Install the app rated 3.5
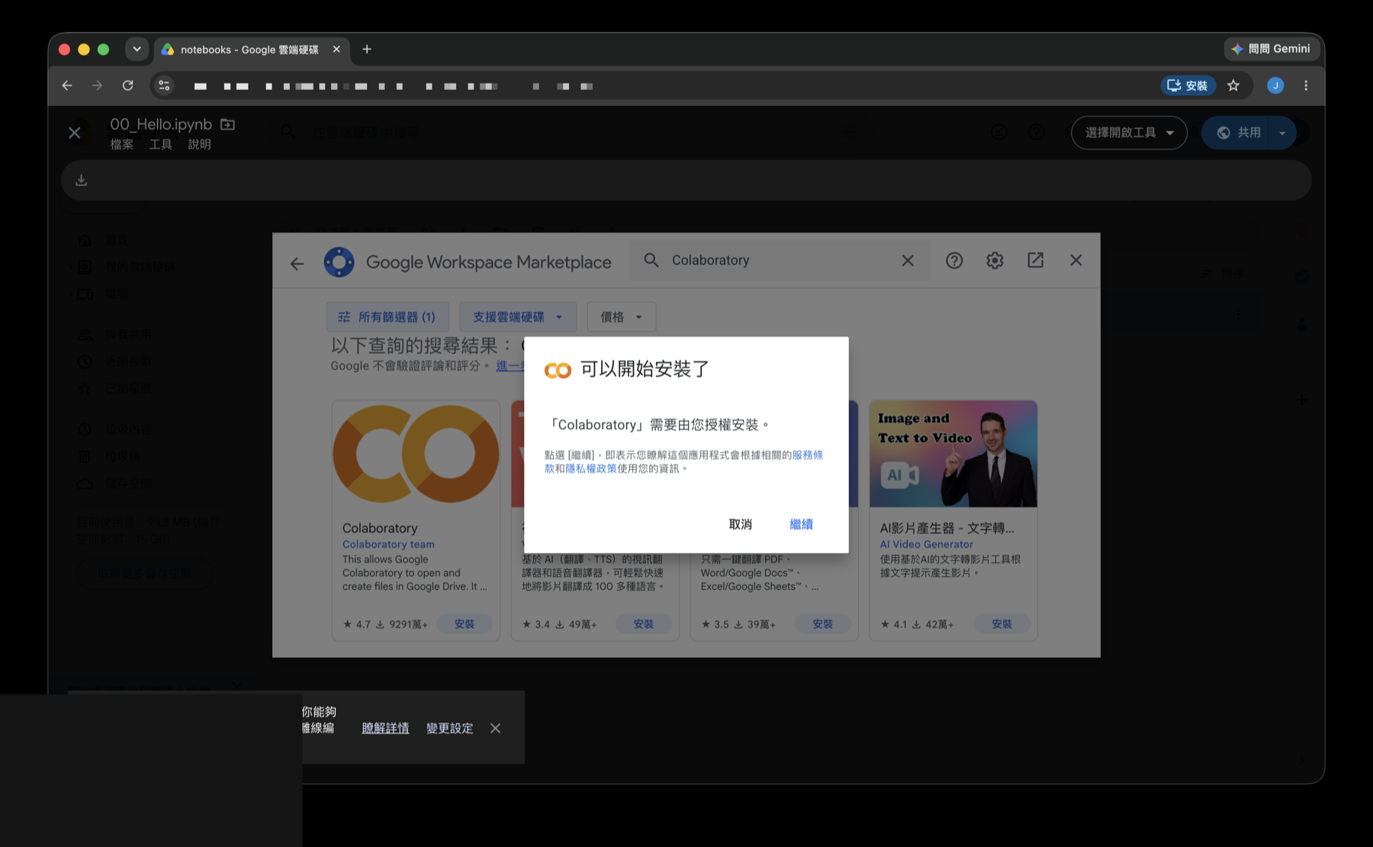 pos(823,624)
